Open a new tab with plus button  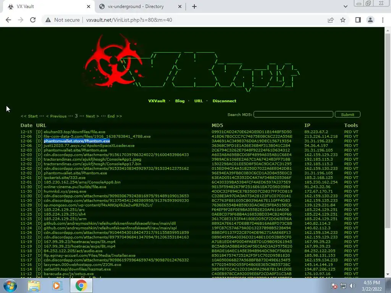pyautogui.click(x=194, y=6)
